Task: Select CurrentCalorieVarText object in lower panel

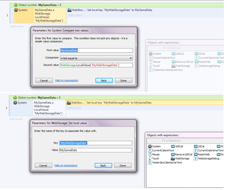Action: [x=209, y=150]
